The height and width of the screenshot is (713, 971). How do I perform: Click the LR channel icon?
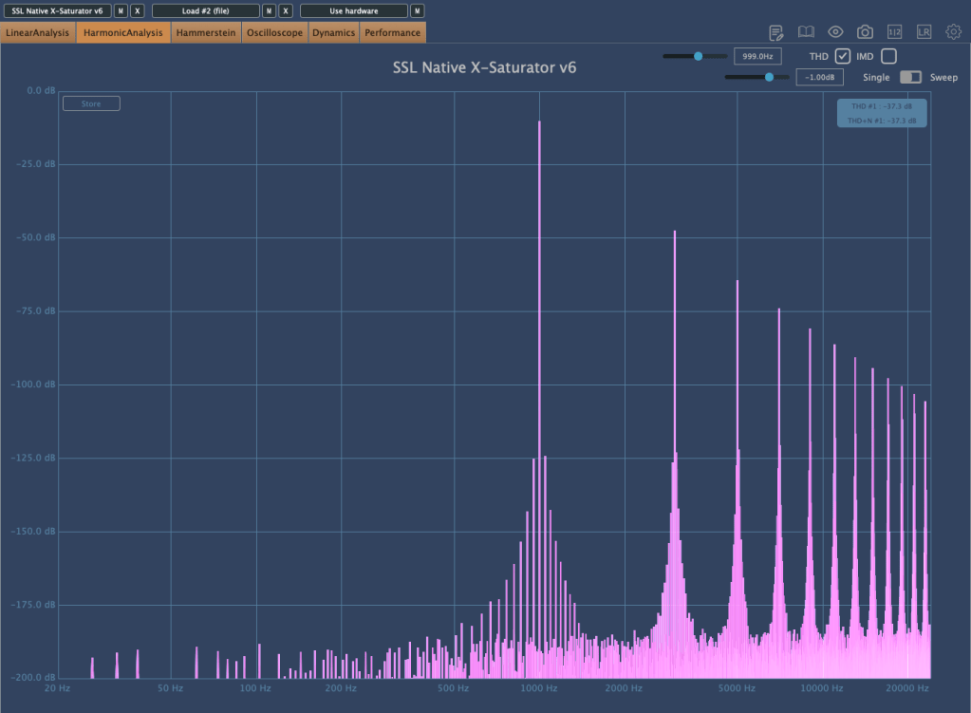pyautogui.click(x=924, y=32)
